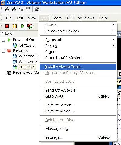Open the Windows menu
This screenshot has width=121, height=145.
click(86, 18)
